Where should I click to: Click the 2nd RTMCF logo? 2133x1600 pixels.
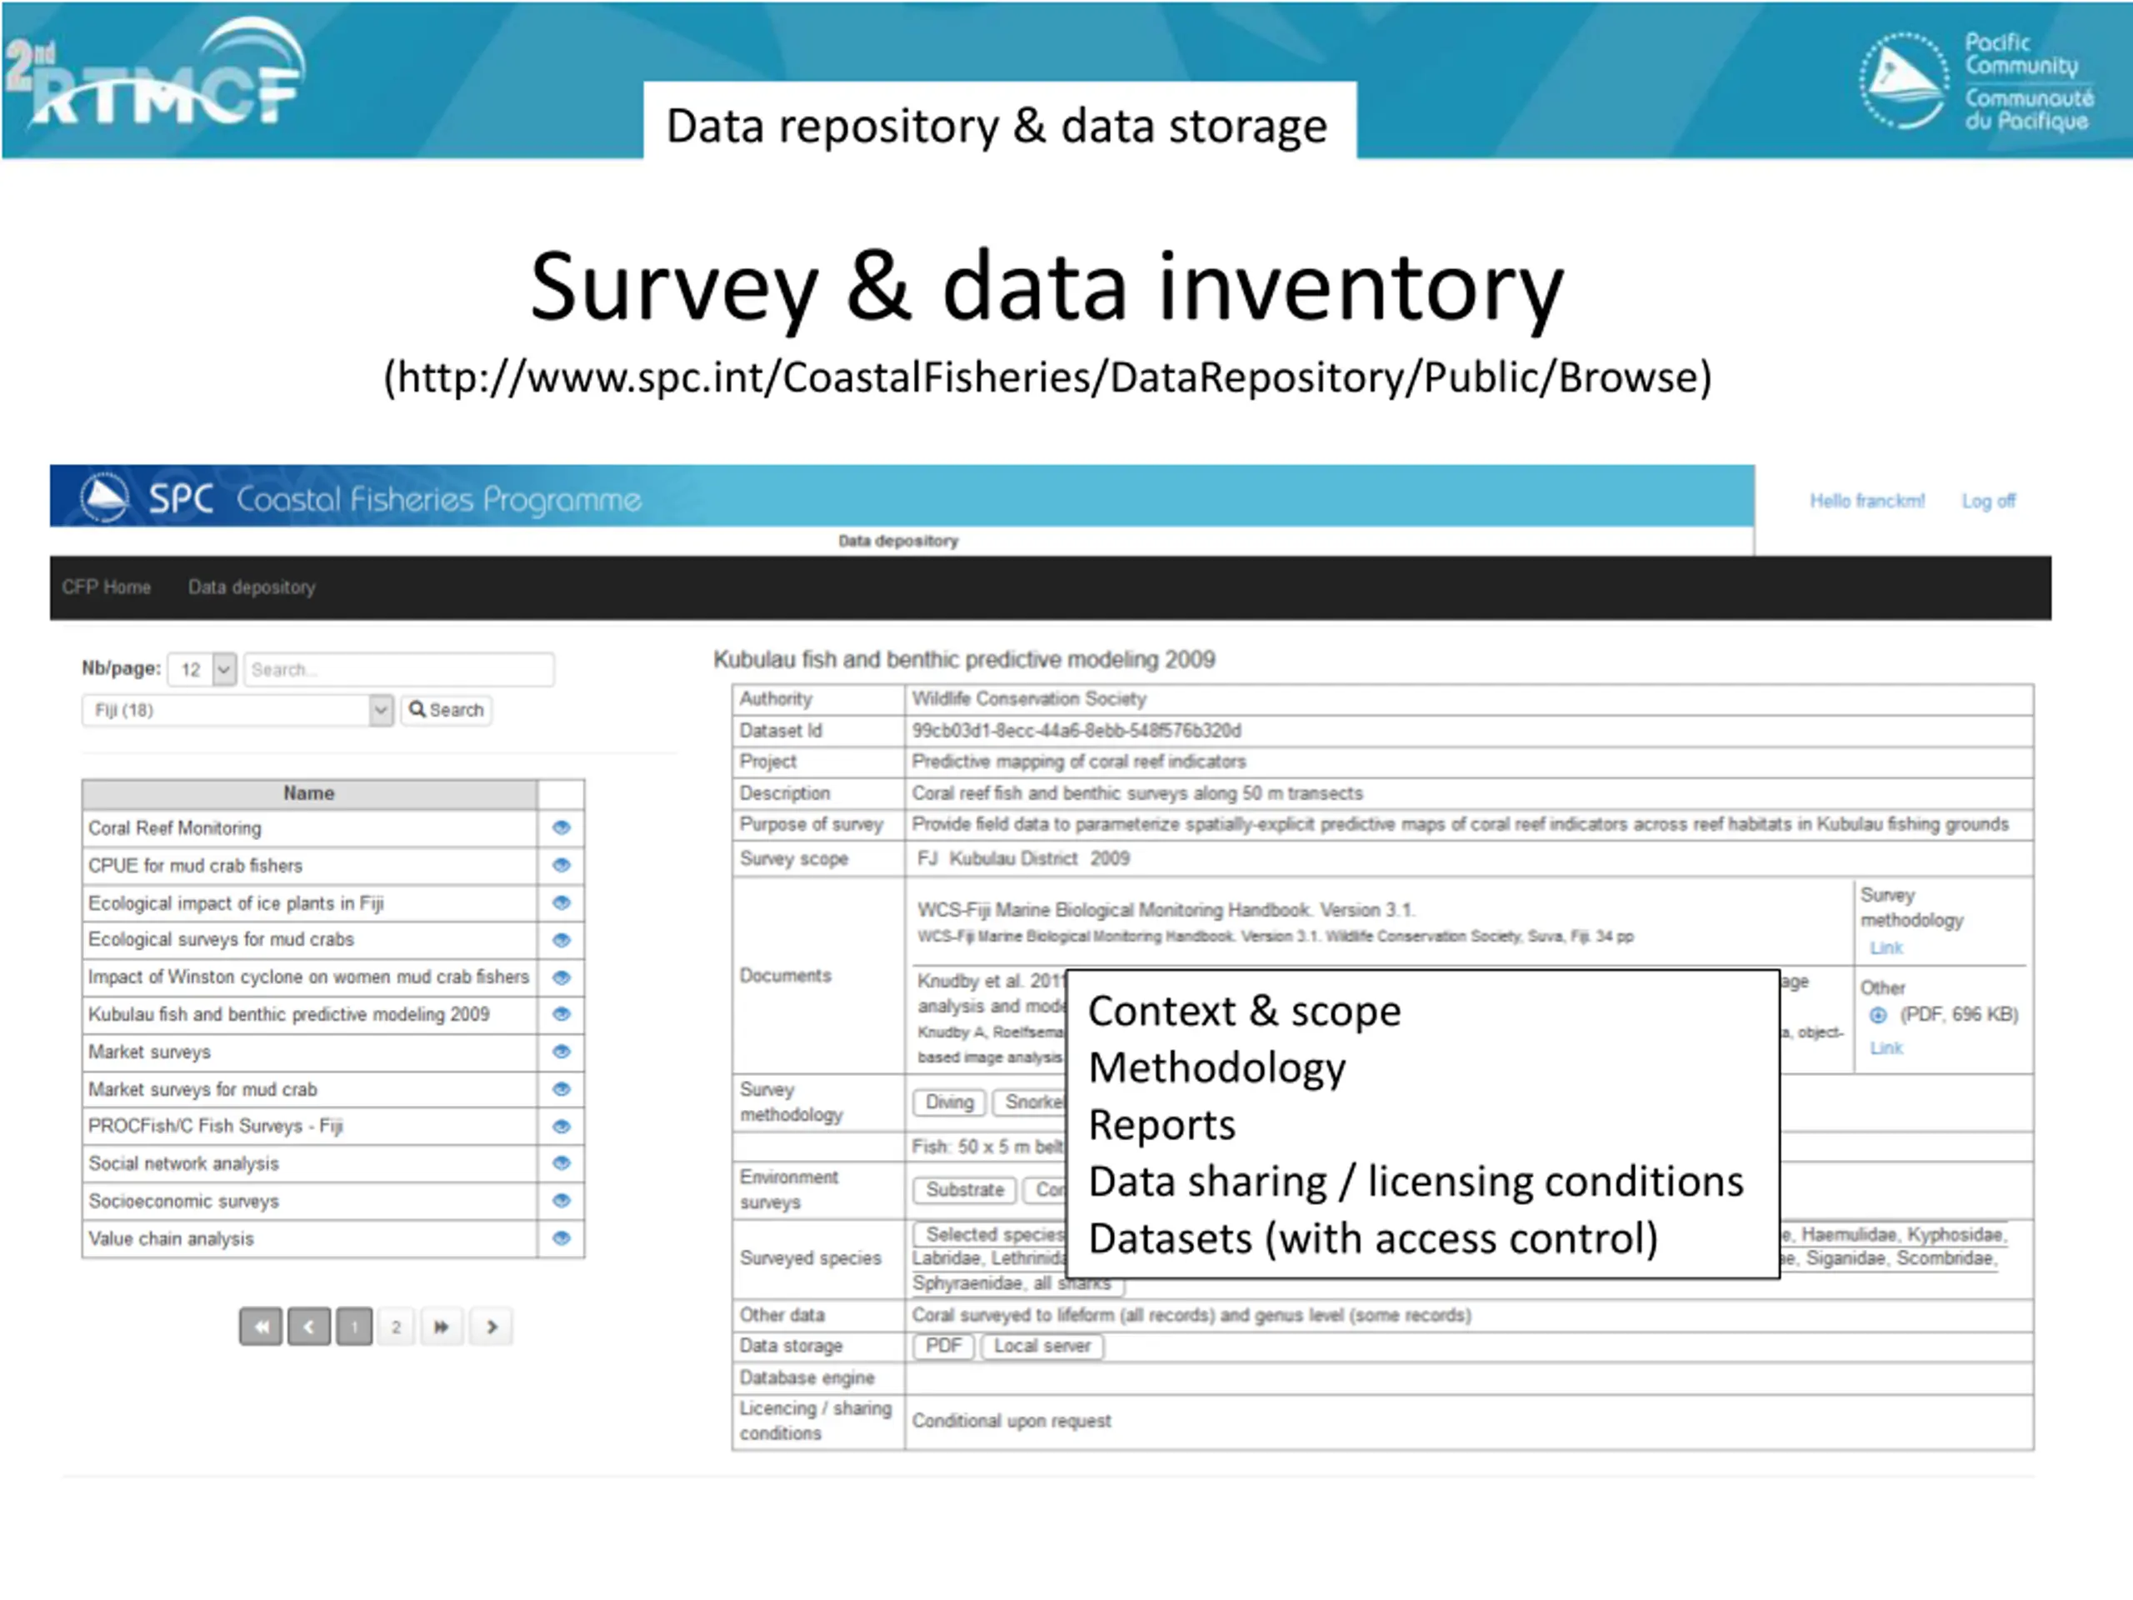(154, 73)
